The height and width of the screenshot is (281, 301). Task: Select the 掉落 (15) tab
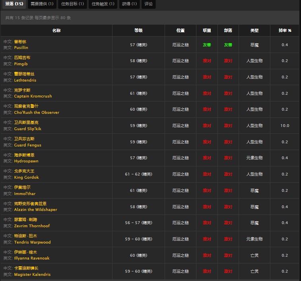[x=14, y=4]
